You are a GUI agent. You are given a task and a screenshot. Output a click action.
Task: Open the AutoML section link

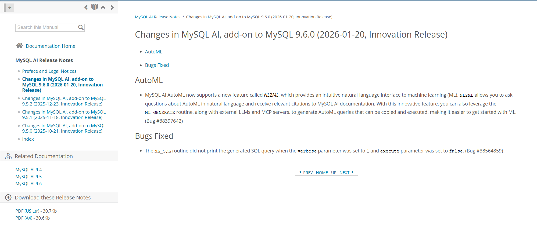tap(153, 52)
